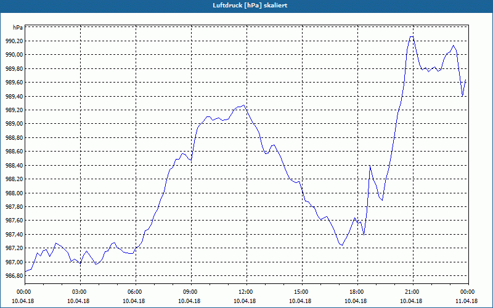Click the 00:00 time label above 10.04.18
493x308 pixels.
click(x=23, y=292)
